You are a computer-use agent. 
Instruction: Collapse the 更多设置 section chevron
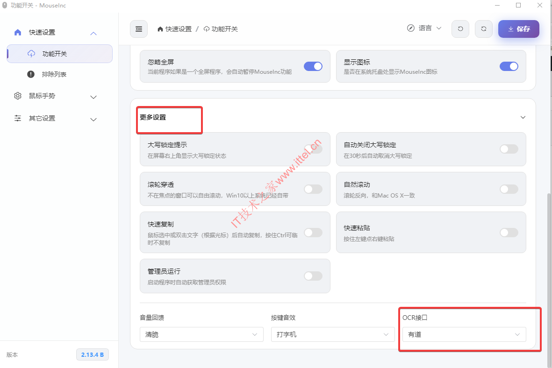click(x=523, y=117)
